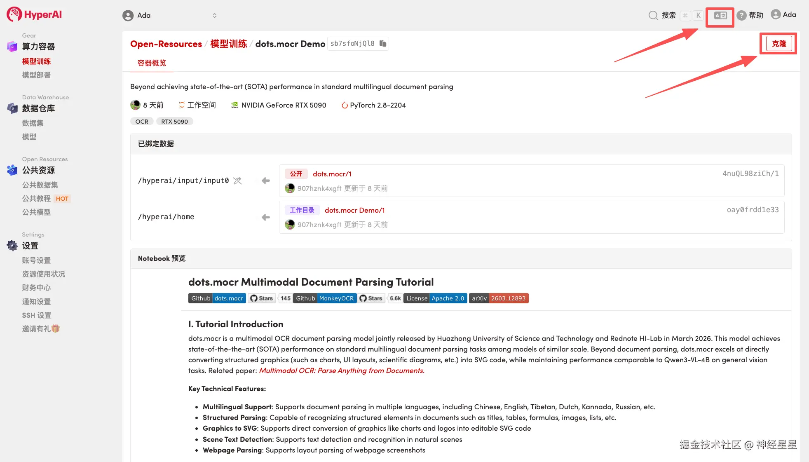Open the help question mark icon
The height and width of the screenshot is (462, 809).
click(741, 16)
